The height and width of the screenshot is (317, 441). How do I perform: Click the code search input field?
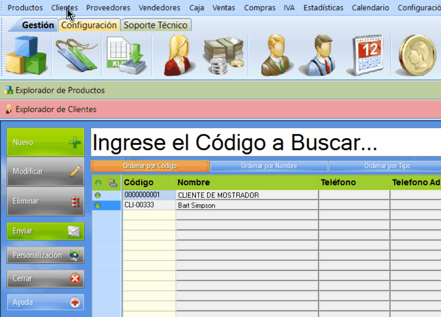tap(262, 143)
